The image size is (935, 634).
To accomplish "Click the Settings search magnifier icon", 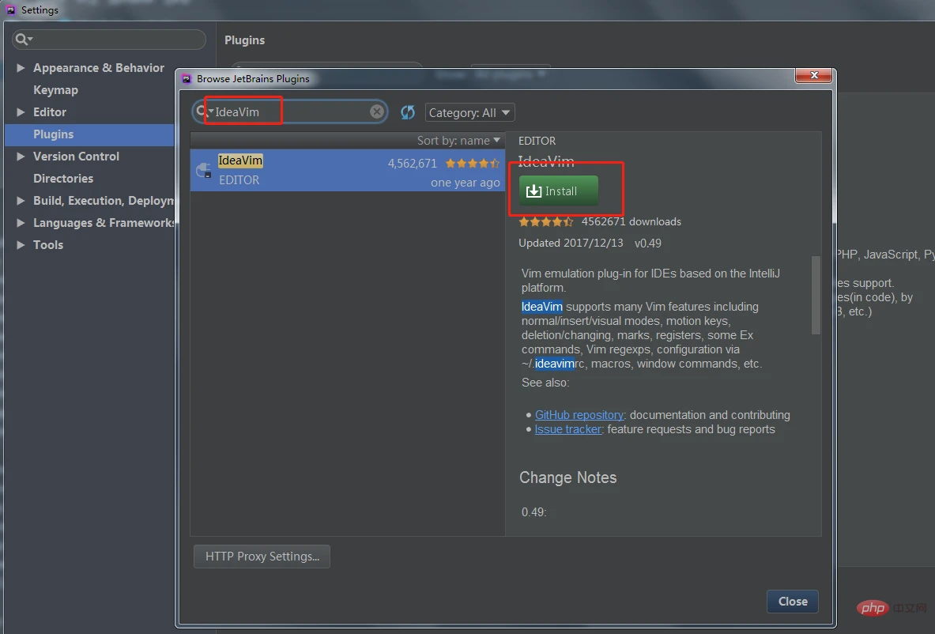I will 24,40.
